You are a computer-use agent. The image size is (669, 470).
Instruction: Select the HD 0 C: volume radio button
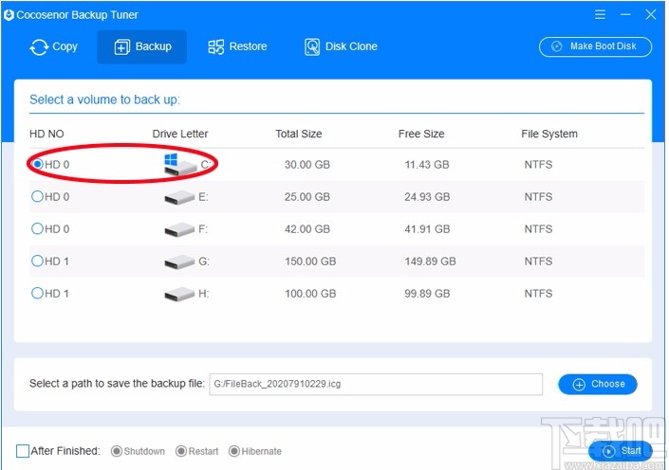38,165
